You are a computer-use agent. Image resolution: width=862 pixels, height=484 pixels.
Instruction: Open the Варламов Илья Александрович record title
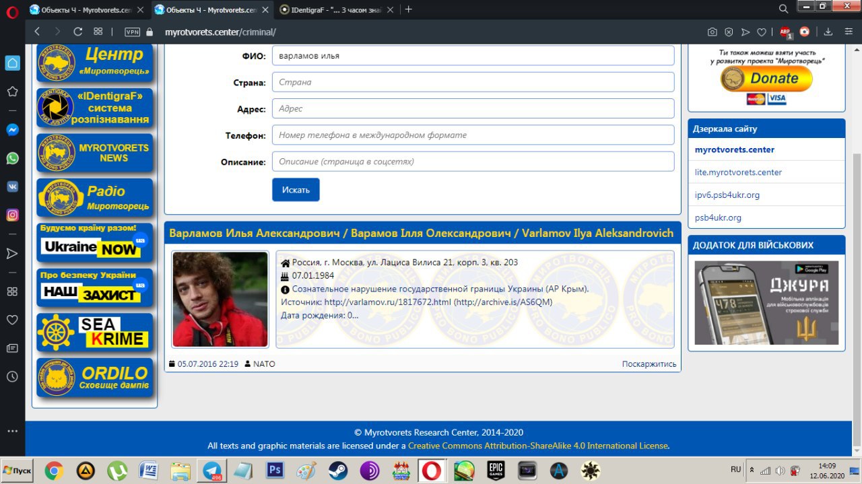[x=422, y=233]
